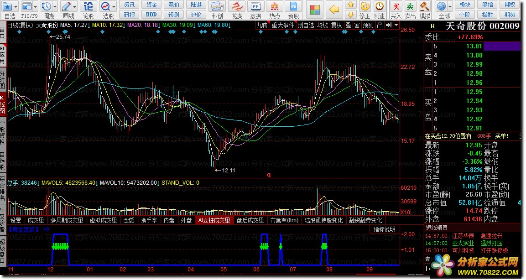Click the 测速 speed test clock icon

(x=380, y=6)
